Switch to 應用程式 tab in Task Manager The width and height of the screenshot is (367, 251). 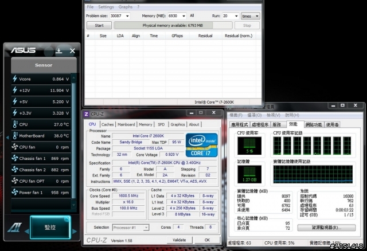pos(240,125)
